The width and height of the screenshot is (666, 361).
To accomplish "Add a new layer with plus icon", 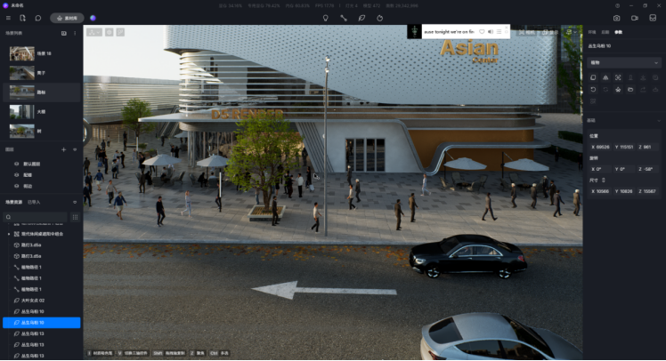I will 64,149.
